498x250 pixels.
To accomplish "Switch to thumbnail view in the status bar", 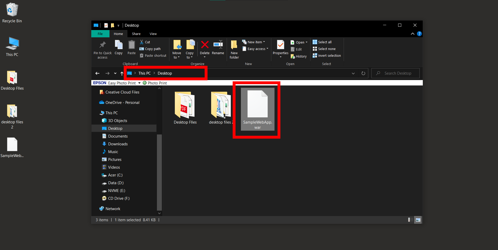I will click(418, 220).
